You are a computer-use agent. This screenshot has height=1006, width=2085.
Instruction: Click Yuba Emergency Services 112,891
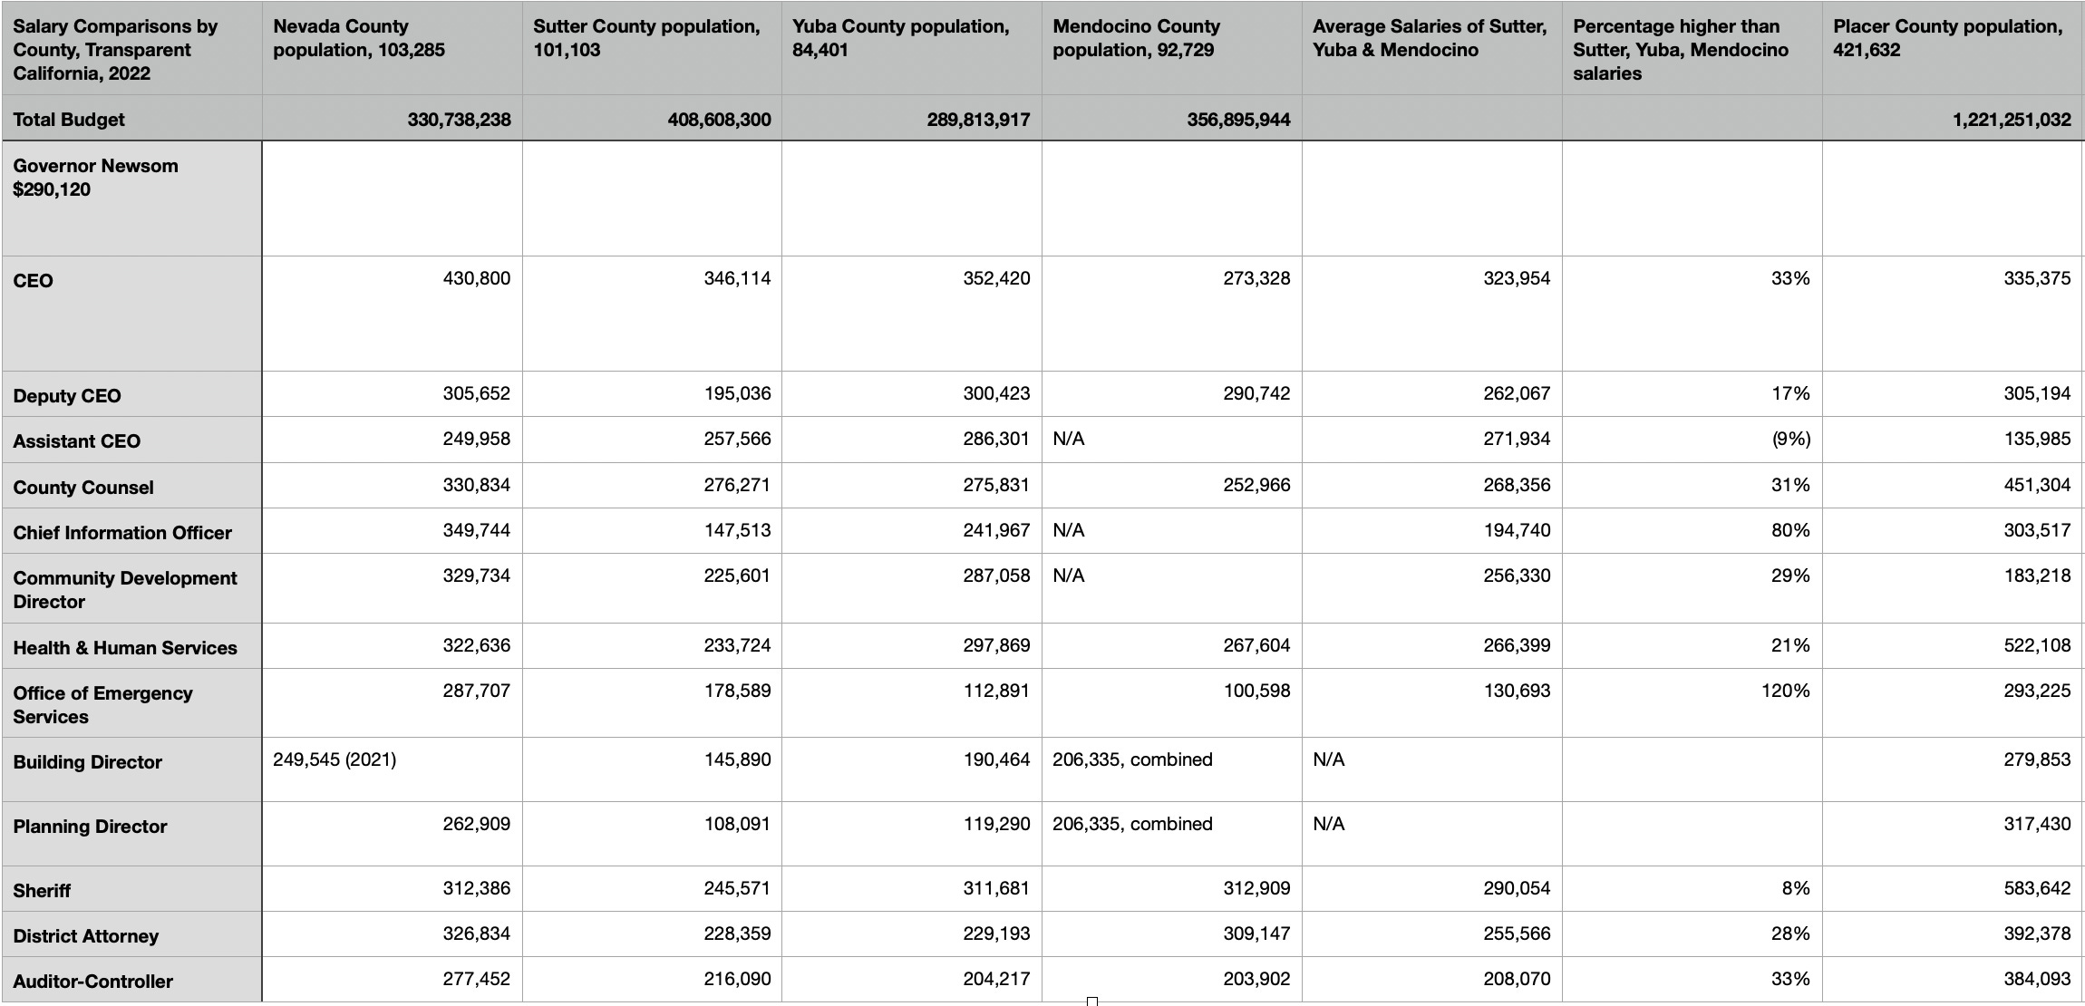pos(996,691)
